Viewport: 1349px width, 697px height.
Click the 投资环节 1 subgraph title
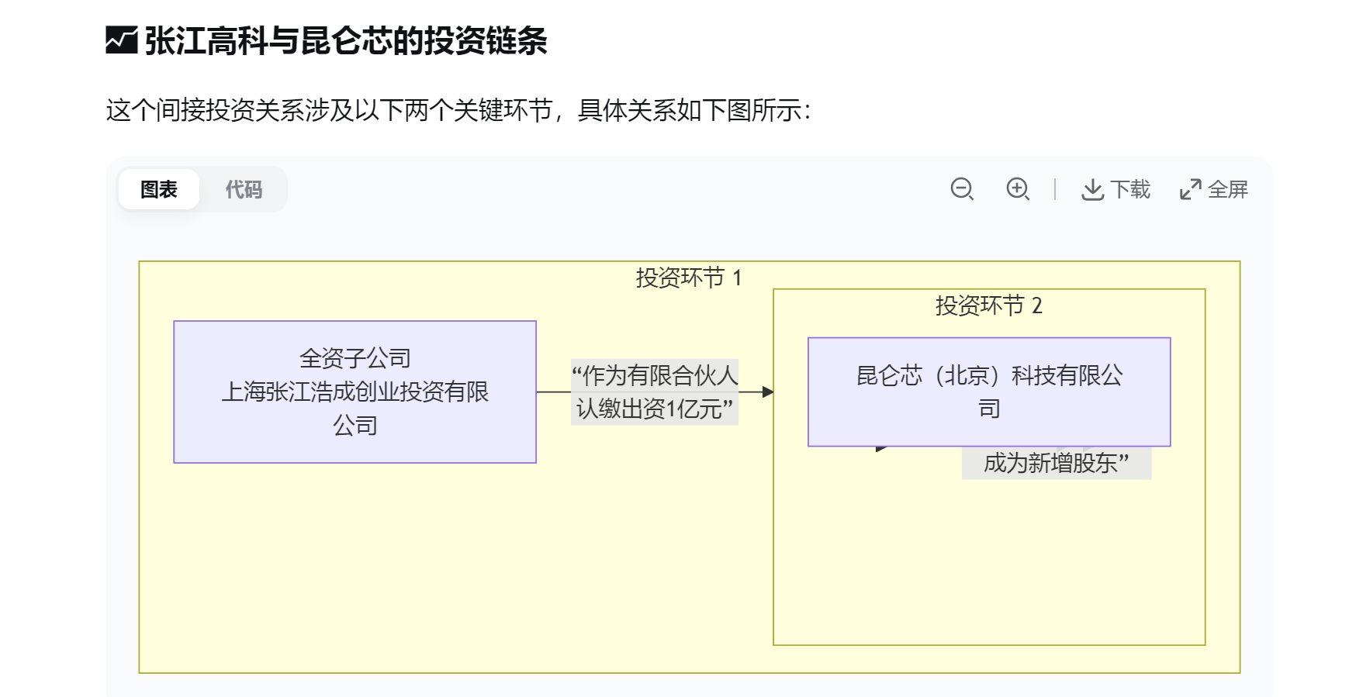(688, 278)
